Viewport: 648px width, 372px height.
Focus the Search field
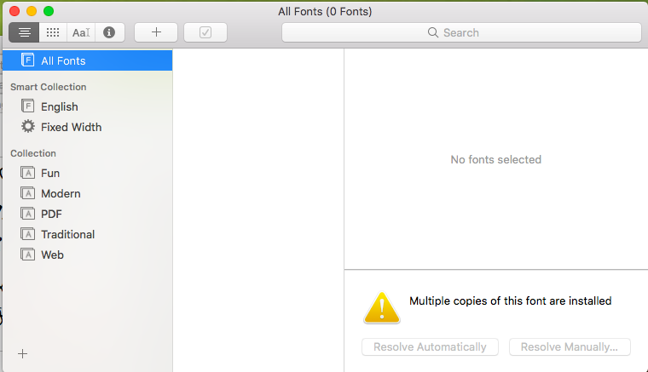click(x=461, y=32)
